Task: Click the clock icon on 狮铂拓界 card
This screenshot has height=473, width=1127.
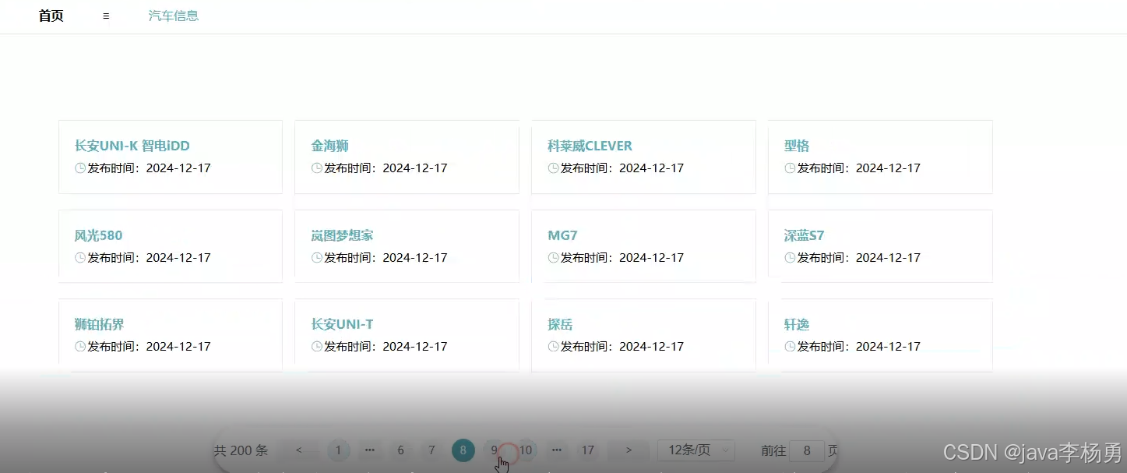Action: (x=80, y=346)
